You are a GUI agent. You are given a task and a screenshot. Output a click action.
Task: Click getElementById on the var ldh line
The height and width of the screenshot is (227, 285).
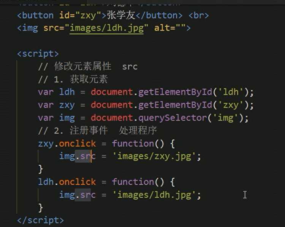[x=175, y=92]
